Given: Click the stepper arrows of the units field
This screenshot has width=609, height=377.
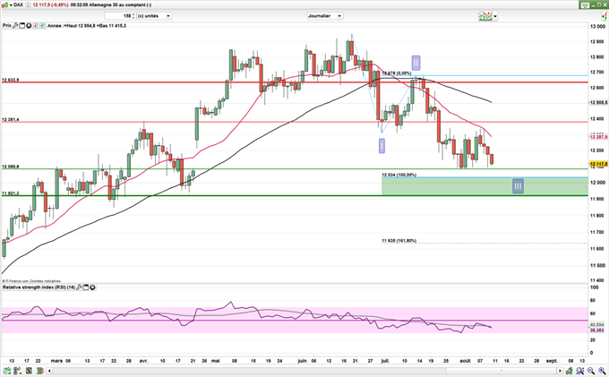Looking at the screenshot, I should click(133, 16).
